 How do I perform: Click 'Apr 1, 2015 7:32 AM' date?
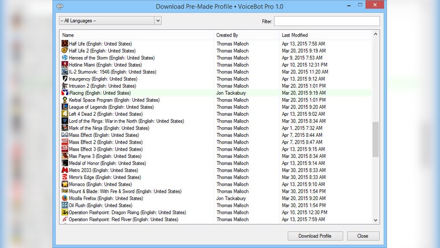302,128
